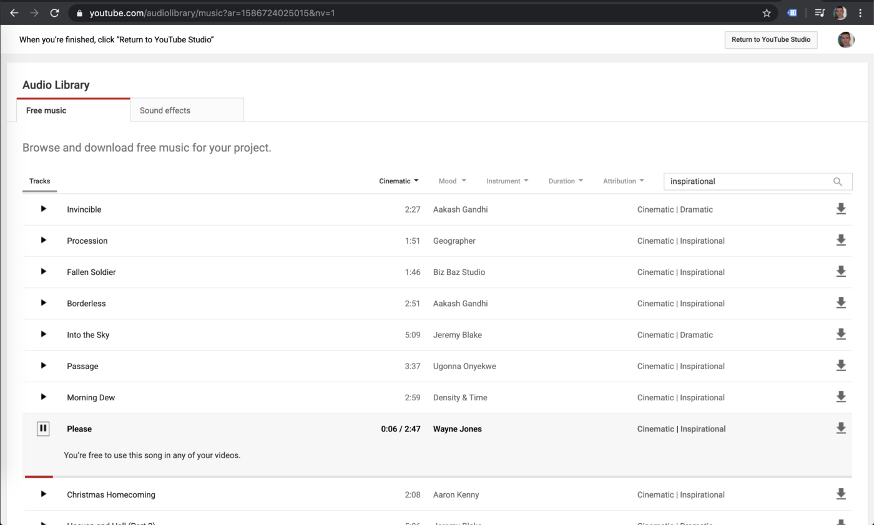Open the Cinematic genre dropdown
This screenshot has width=874, height=525.
pyautogui.click(x=399, y=181)
